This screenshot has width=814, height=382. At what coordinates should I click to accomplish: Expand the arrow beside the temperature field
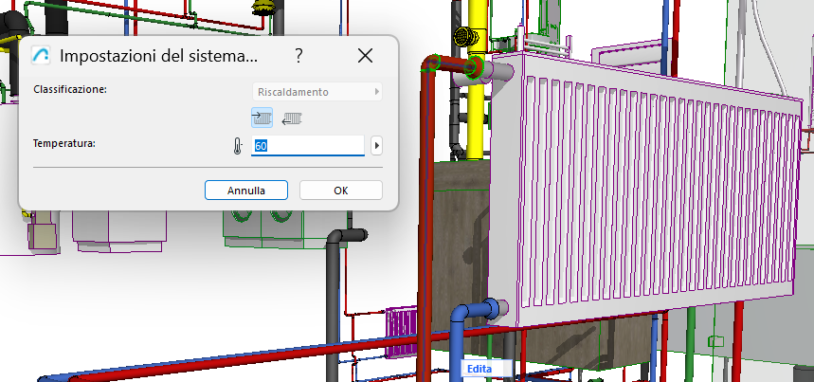click(x=377, y=146)
